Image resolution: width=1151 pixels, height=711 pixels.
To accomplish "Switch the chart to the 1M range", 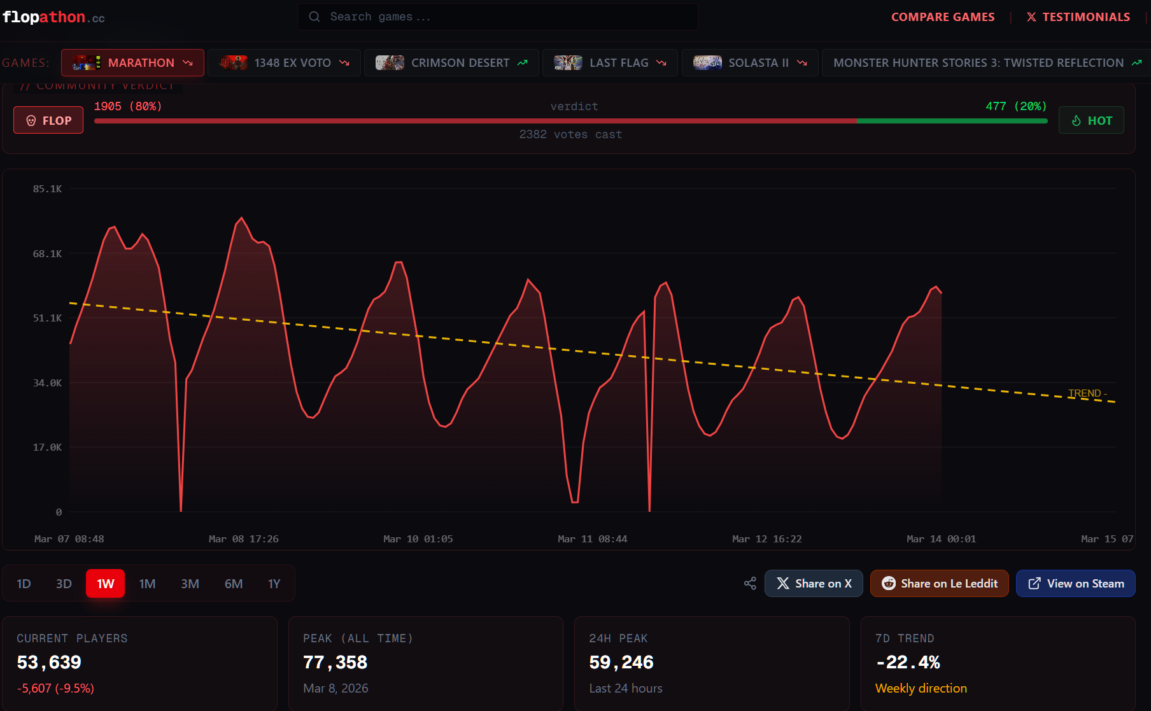I will [147, 584].
